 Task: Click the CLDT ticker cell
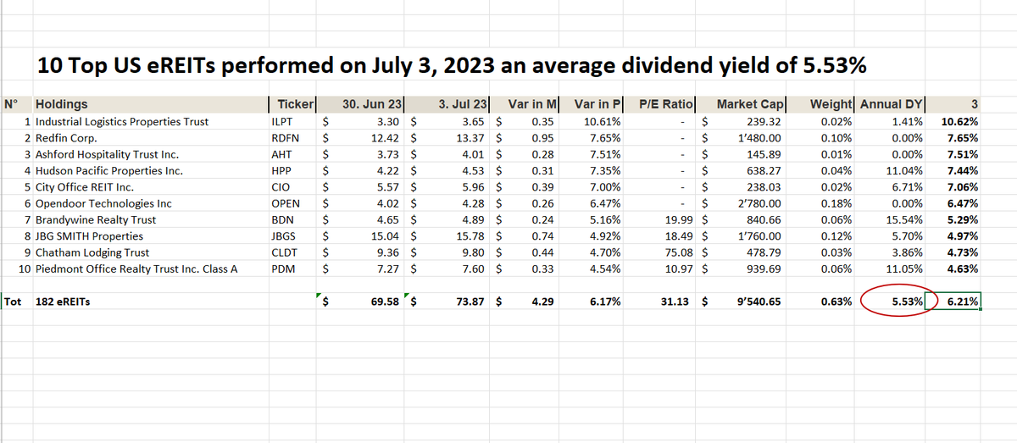point(292,252)
